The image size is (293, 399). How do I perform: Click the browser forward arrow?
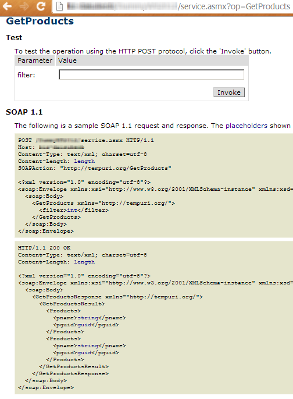tap(24, 6)
